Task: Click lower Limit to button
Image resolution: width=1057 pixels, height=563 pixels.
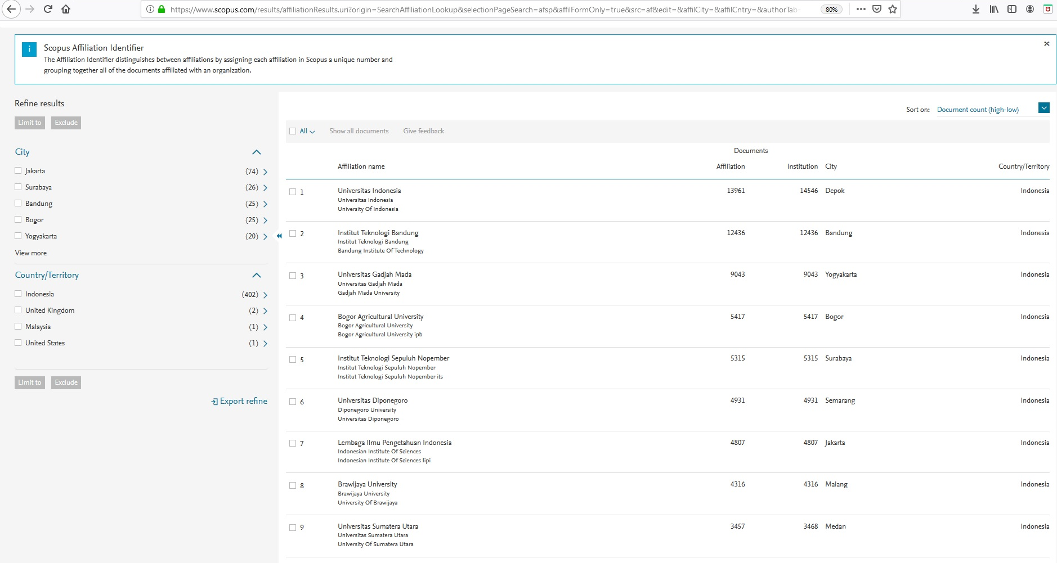Action: tap(30, 382)
